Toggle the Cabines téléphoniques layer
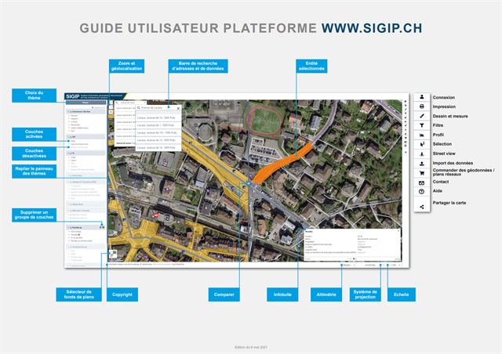 (80, 128)
